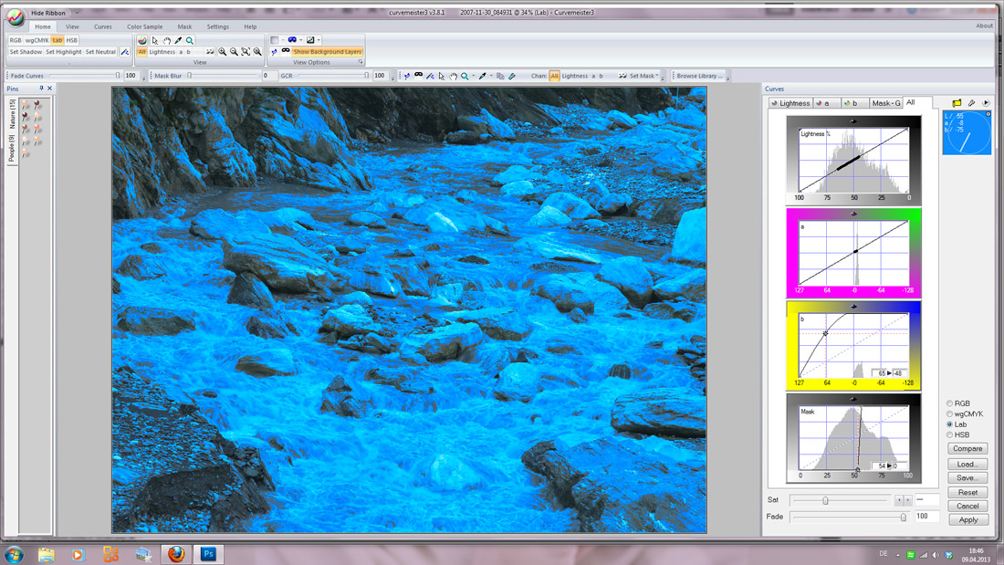Viewport: 1004px width, 565px height.
Task: Click the paste brush icon in lower toolbar
Action: pyautogui.click(x=512, y=76)
